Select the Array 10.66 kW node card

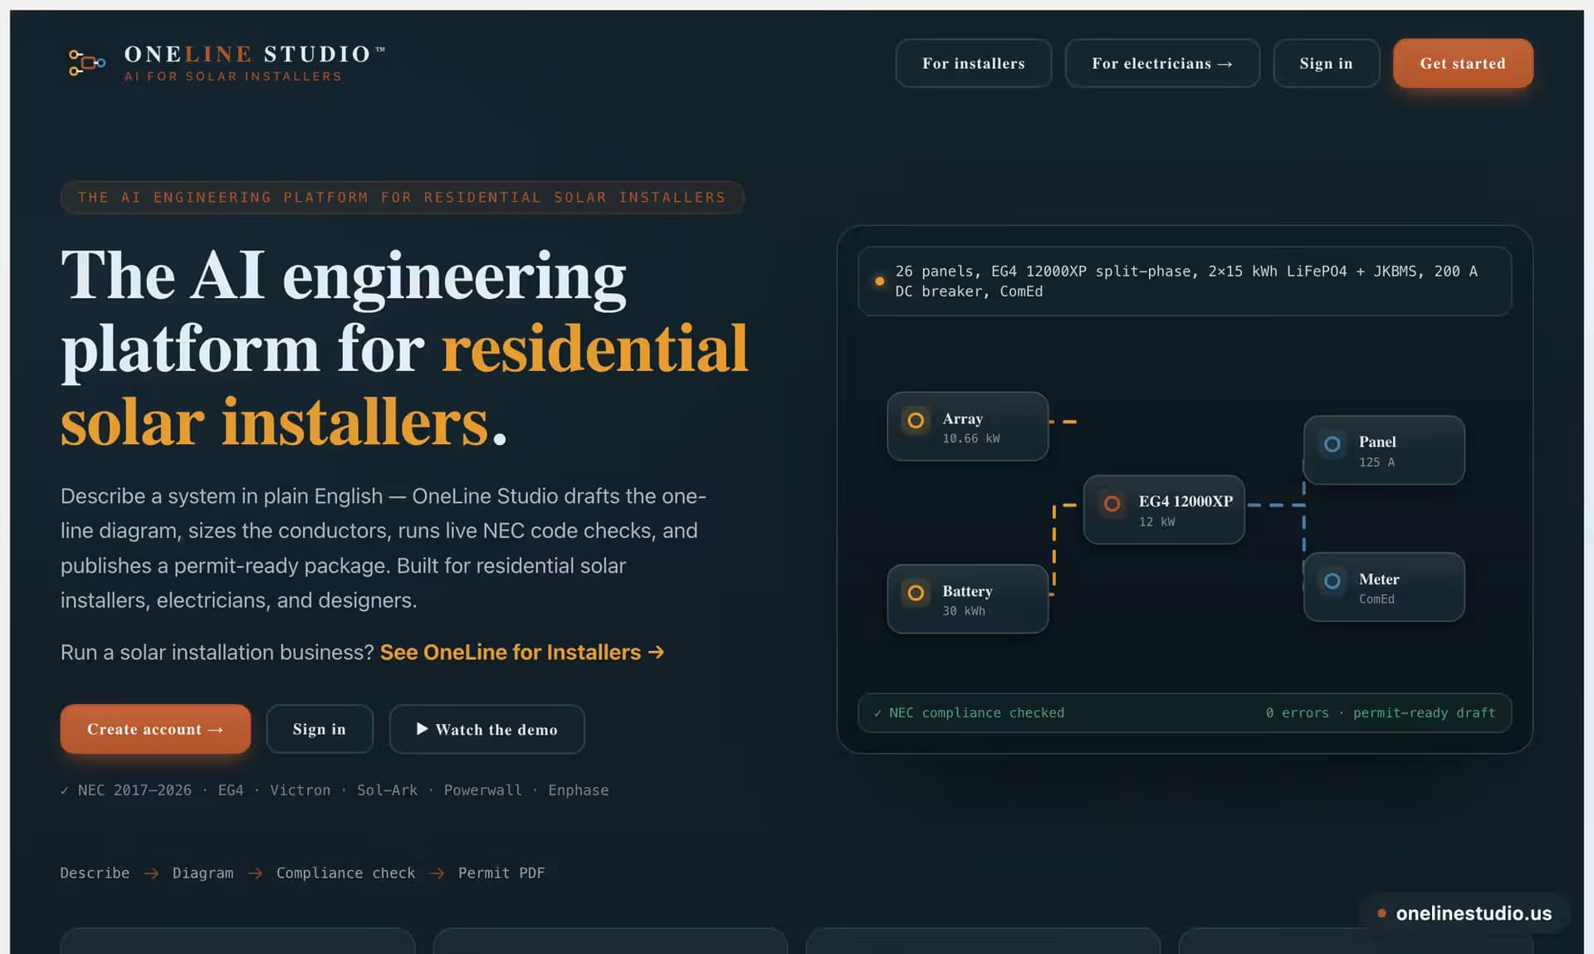coord(968,427)
